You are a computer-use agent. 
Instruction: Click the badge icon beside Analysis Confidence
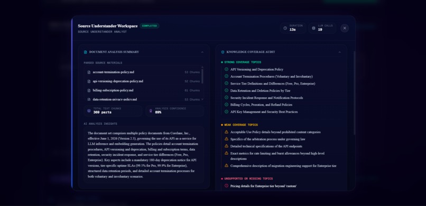tap(151, 111)
